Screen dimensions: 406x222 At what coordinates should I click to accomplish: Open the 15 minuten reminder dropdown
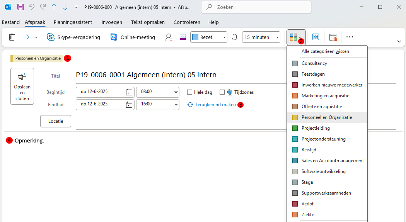(x=261, y=37)
